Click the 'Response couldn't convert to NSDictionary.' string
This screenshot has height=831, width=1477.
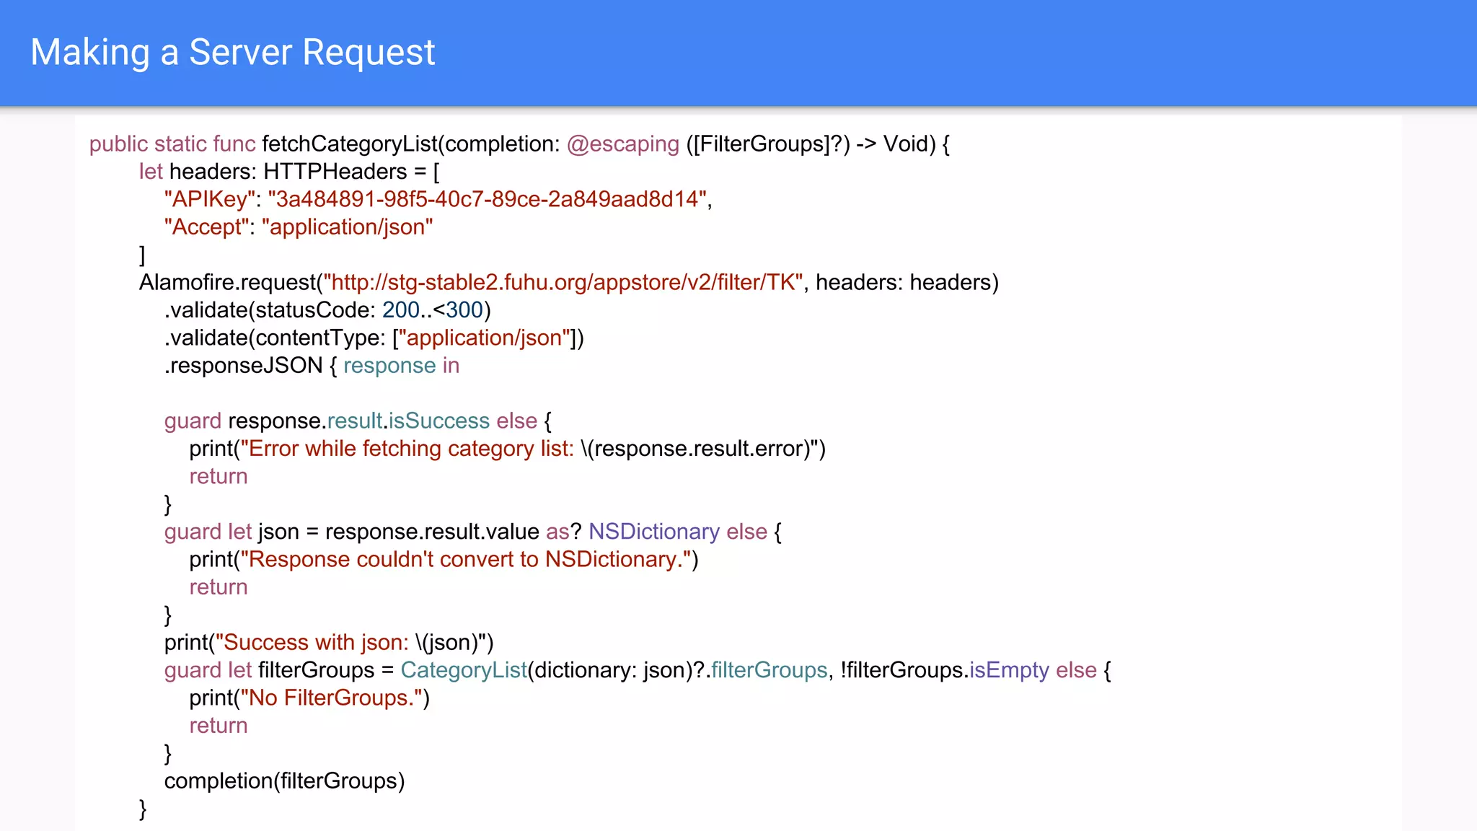tap(466, 560)
